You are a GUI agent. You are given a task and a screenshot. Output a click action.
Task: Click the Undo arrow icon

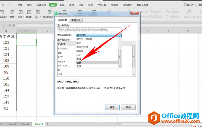click(x=3, y=5)
